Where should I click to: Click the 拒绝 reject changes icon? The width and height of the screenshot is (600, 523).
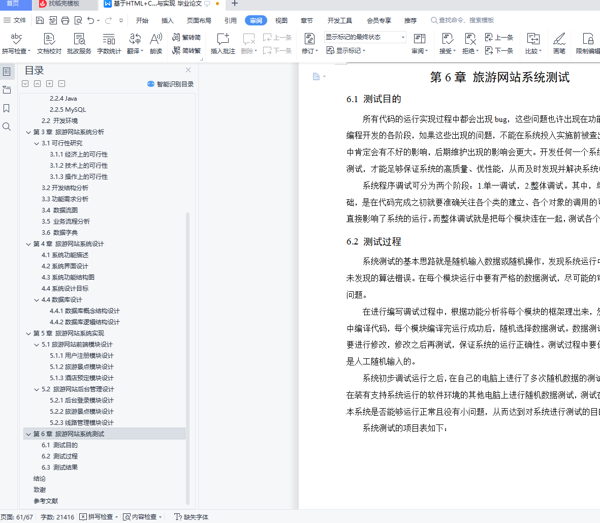470,39
